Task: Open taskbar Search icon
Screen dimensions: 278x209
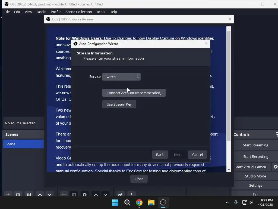Action: 127,202
